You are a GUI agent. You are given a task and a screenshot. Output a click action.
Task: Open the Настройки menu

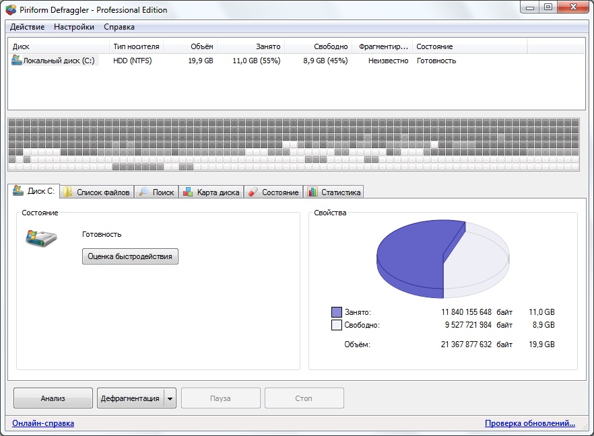[74, 27]
